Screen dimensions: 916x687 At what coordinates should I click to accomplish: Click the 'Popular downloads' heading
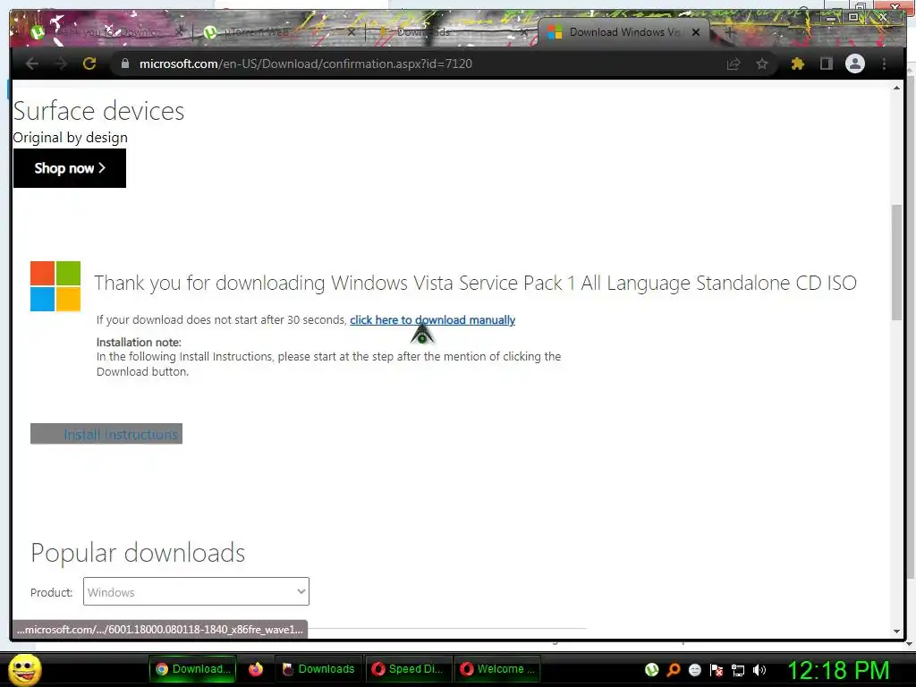click(138, 553)
